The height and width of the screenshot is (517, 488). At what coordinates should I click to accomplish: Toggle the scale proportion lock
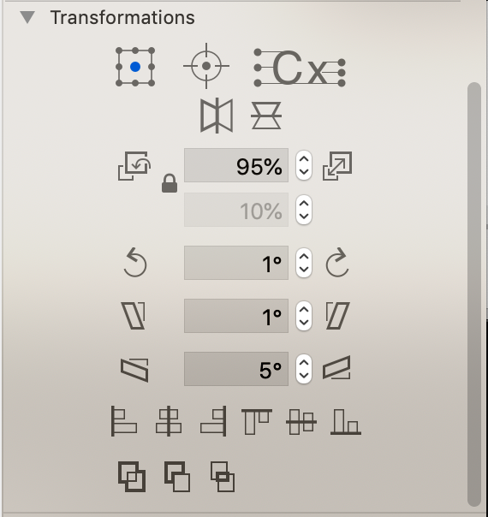(x=170, y=183)
